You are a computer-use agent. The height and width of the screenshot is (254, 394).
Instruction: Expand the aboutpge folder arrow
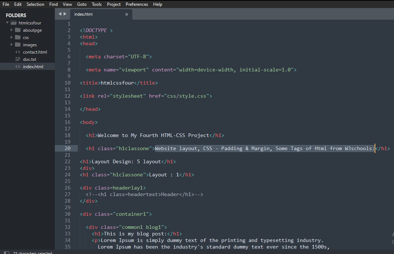[x=12, y=30]
